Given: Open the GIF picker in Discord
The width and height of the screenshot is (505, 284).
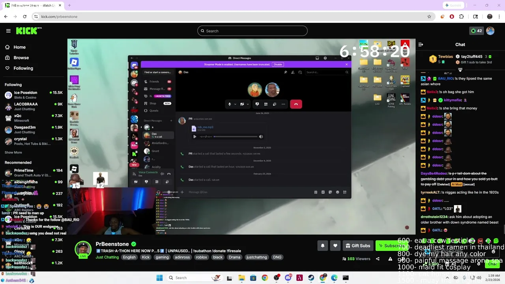Looking at the screenshot, I should tap(323, 192).
